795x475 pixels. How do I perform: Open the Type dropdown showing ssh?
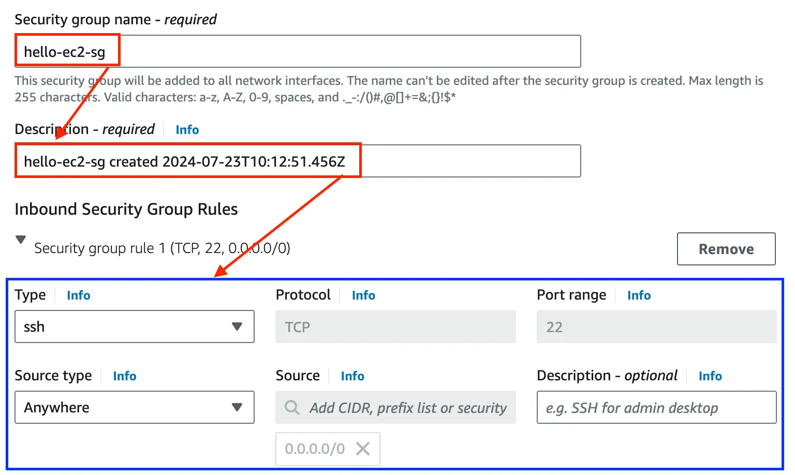[135, 326]
